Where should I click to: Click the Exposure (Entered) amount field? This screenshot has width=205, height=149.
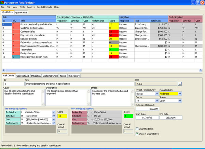click(148, 109)
